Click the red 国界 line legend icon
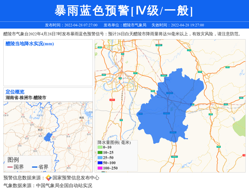Screen dimensions: 249x196 [x=10, y=167]
